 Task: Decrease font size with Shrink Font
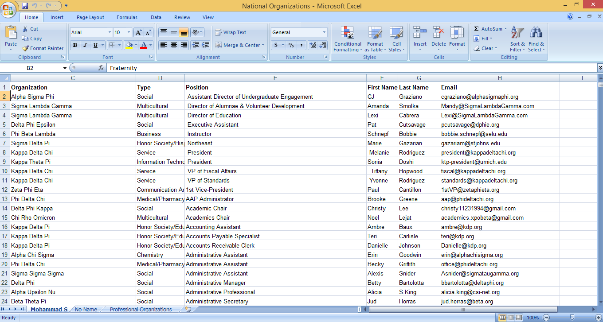tap(149, 32)
